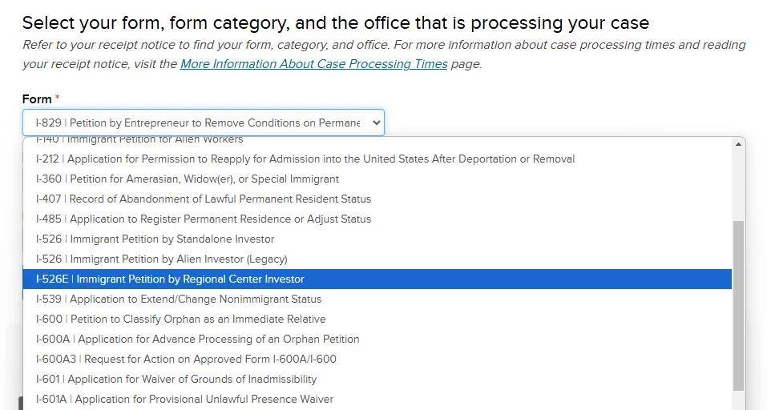Click the dropdown list scrollbar thumb

[x=738, y=304]
